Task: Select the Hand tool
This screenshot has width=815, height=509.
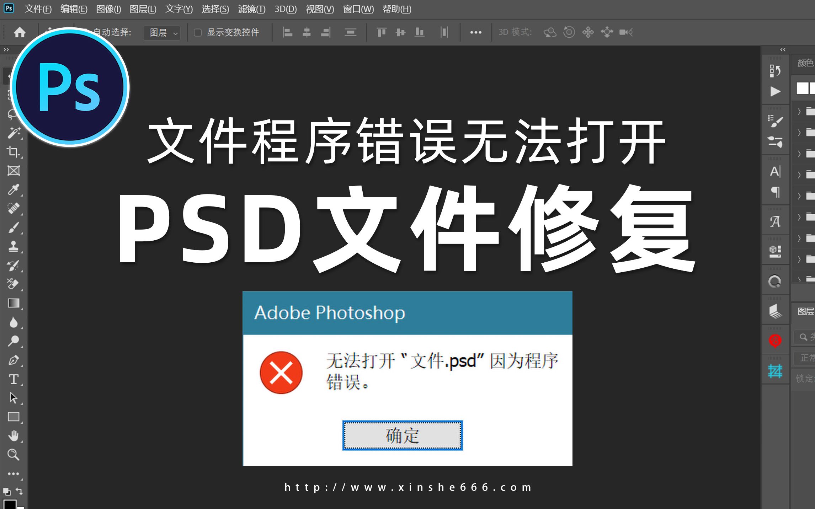Action: [x=14, y=436]
